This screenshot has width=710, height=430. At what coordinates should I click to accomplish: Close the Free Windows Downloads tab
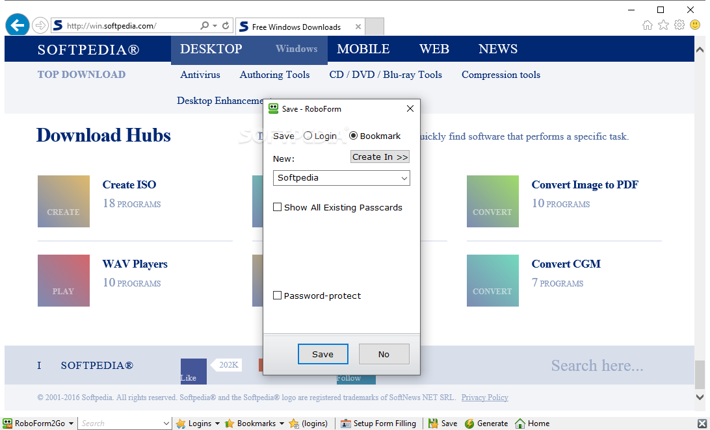[x=358, y=27]
